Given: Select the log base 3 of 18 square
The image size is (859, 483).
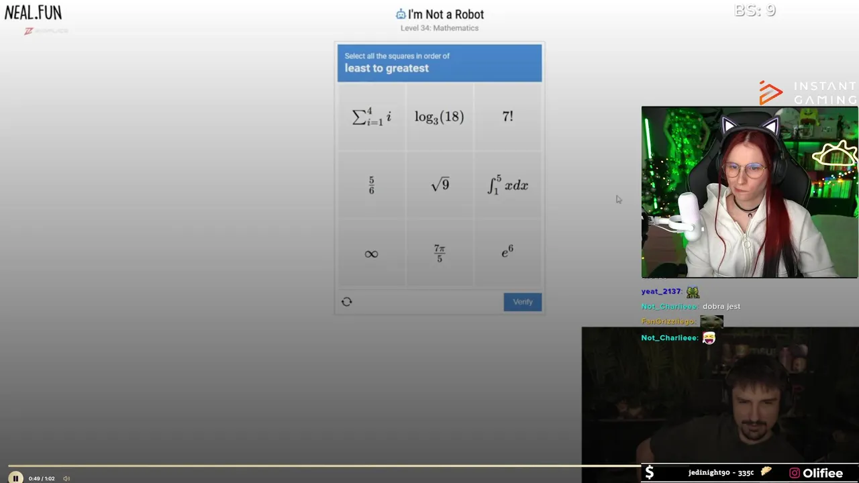Looking at the screenshot, I should pos(440,117).
